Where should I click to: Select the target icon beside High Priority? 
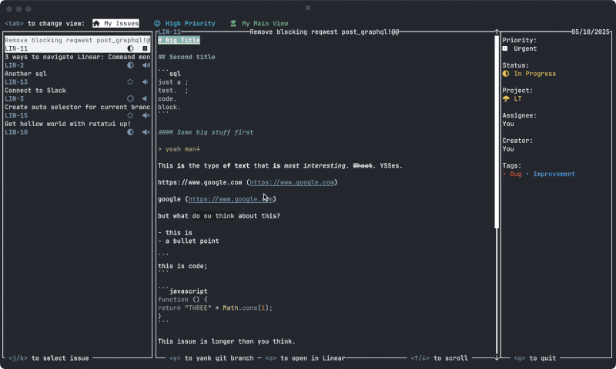[x=157, y=24]
